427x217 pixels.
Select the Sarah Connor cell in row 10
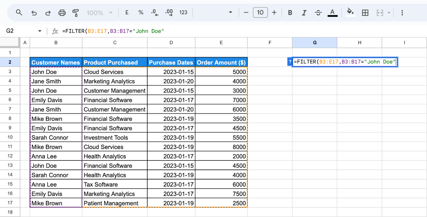coord(56,137)
